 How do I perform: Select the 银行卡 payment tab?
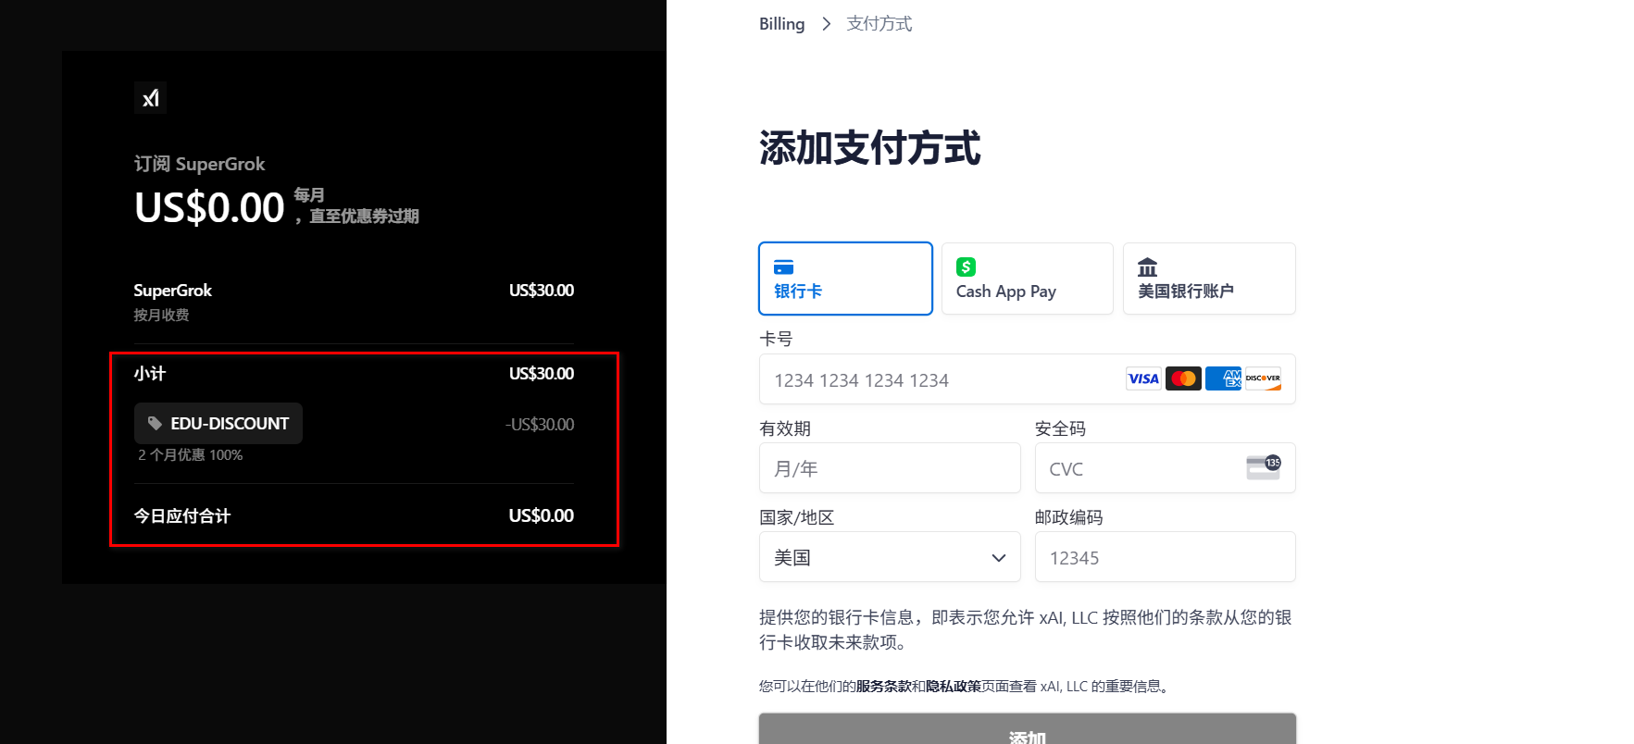tap(845, 279)
